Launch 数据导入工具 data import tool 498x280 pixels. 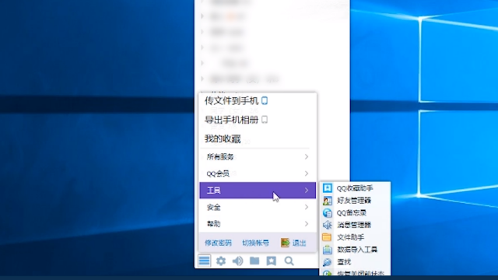[x=355, y=250]
